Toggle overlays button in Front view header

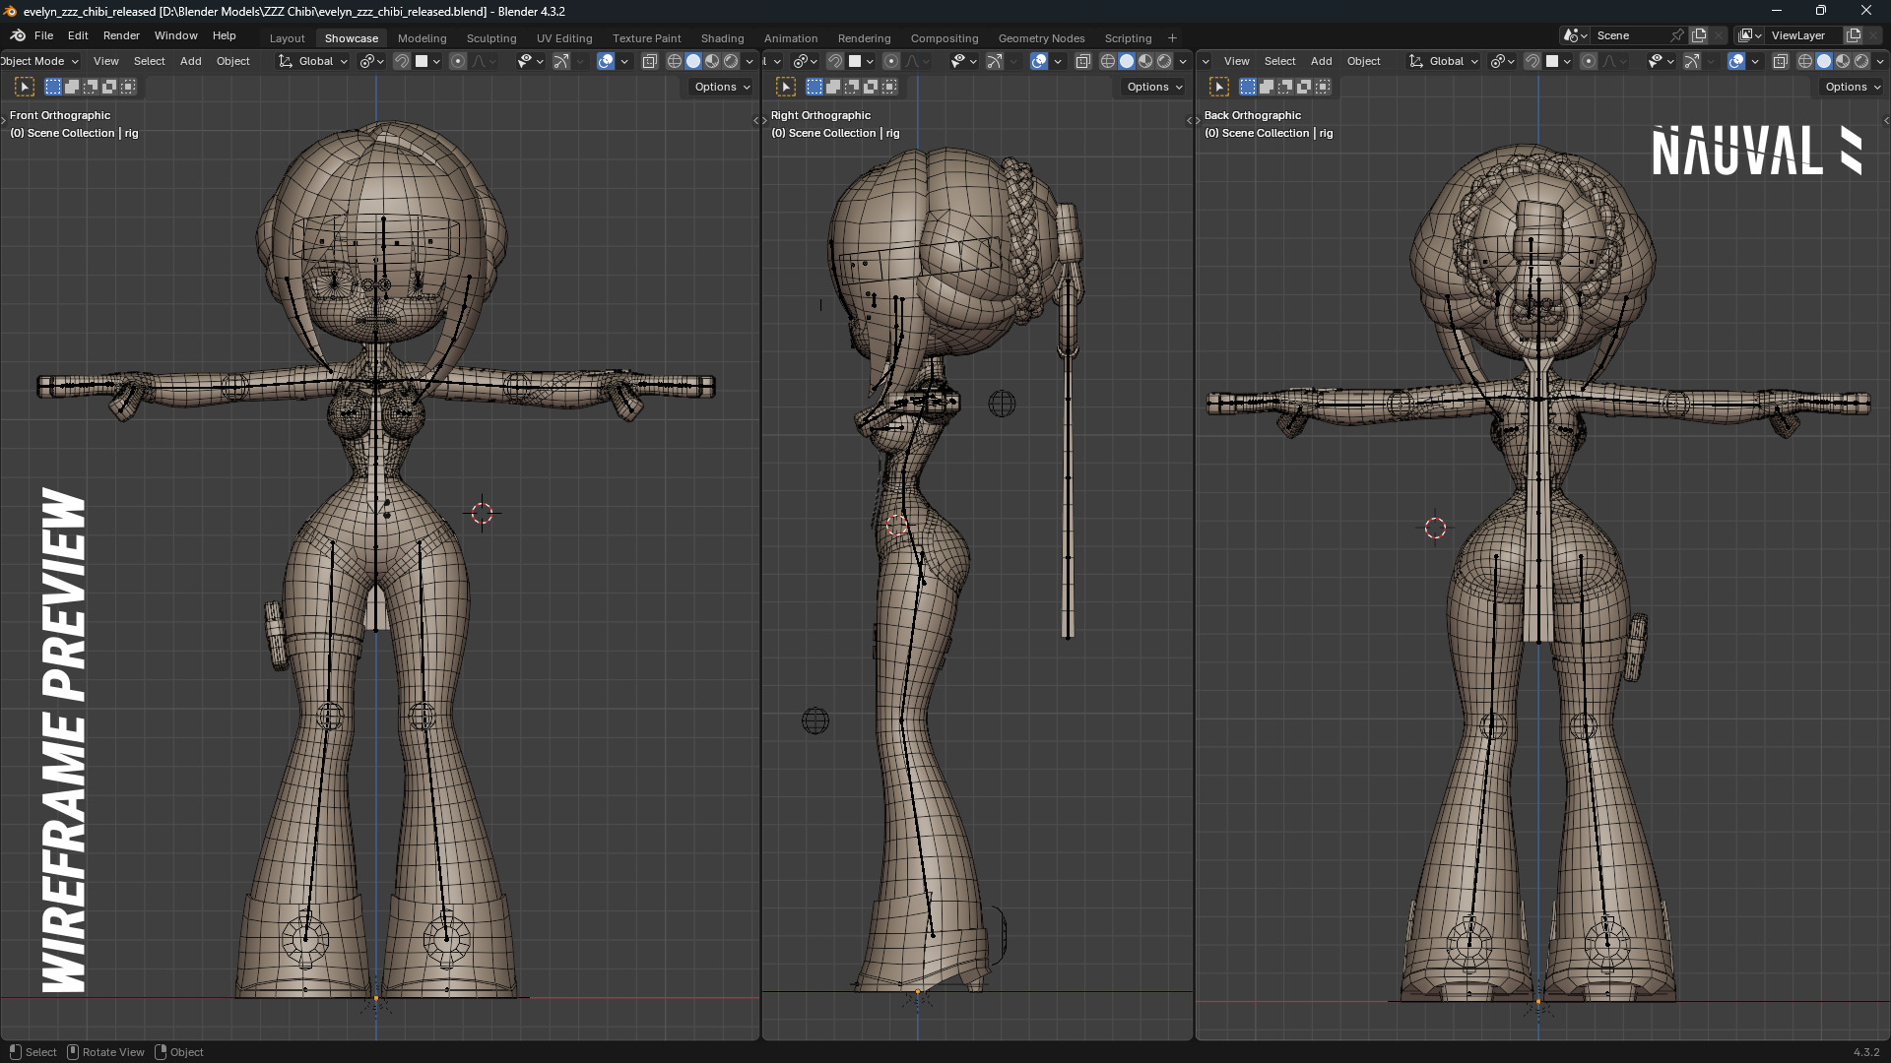point(606,61)
